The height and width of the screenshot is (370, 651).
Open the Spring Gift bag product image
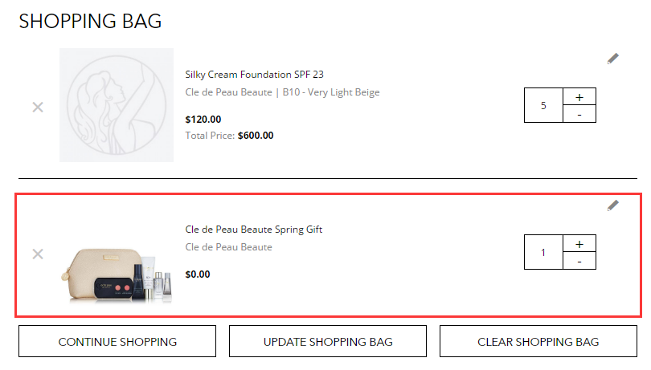click(117, 273)
